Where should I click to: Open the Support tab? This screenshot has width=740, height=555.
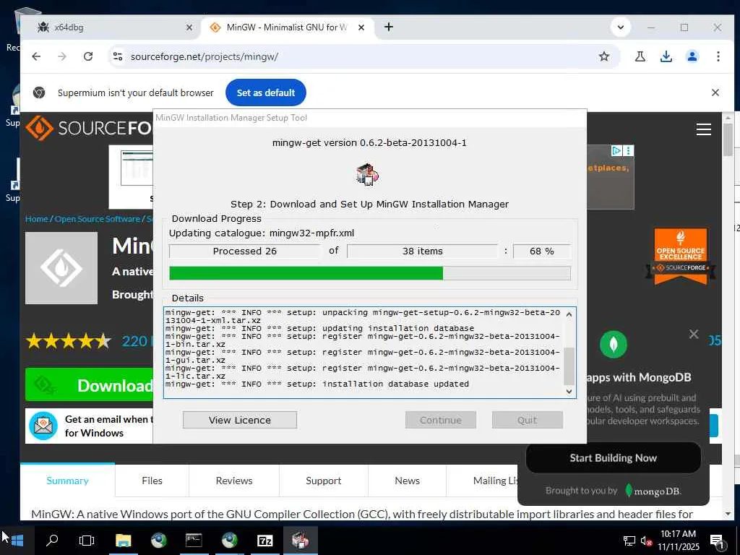click(x=323, y=481)
